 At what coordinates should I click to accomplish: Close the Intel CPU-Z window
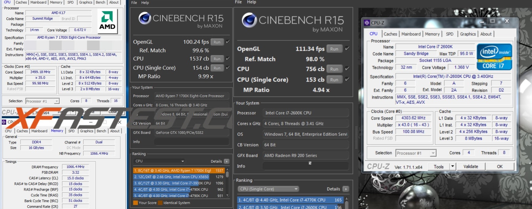tap(507, 21)
